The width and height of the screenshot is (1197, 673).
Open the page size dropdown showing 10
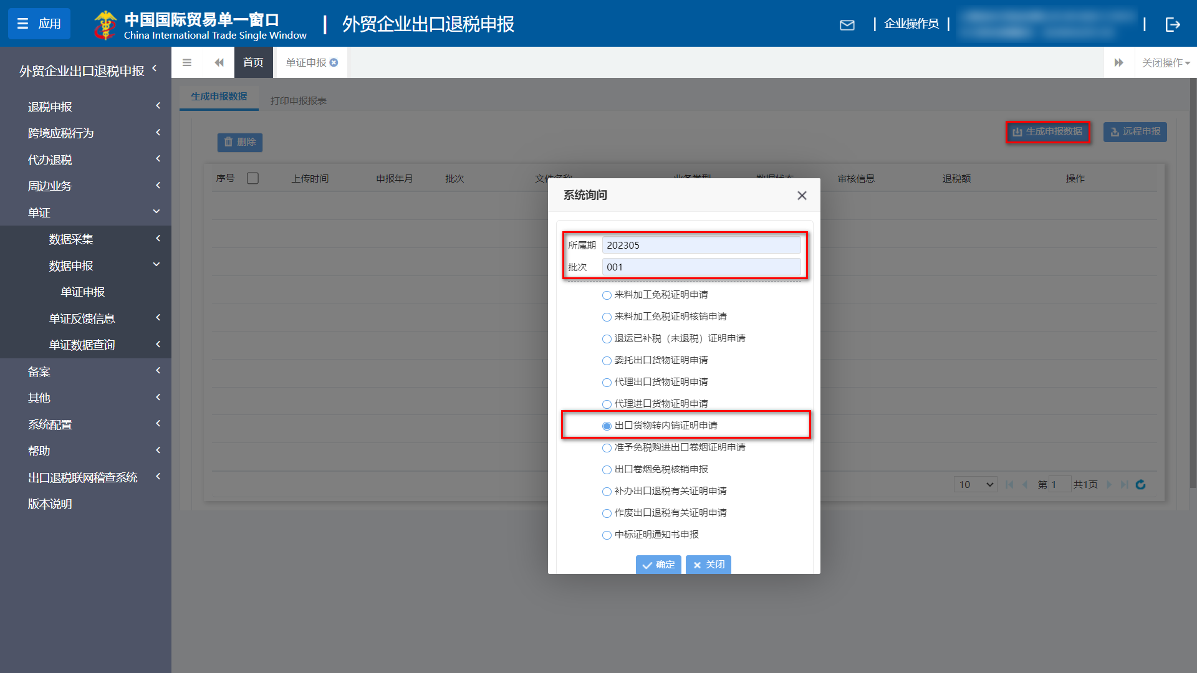(x=974, y=484)
